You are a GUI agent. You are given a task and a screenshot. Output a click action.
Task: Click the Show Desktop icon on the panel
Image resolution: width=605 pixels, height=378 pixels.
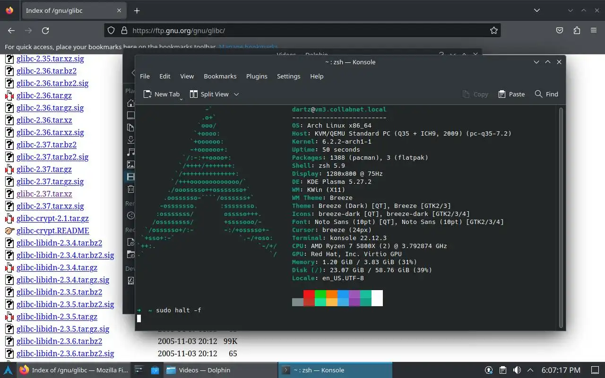coord(595,370)
